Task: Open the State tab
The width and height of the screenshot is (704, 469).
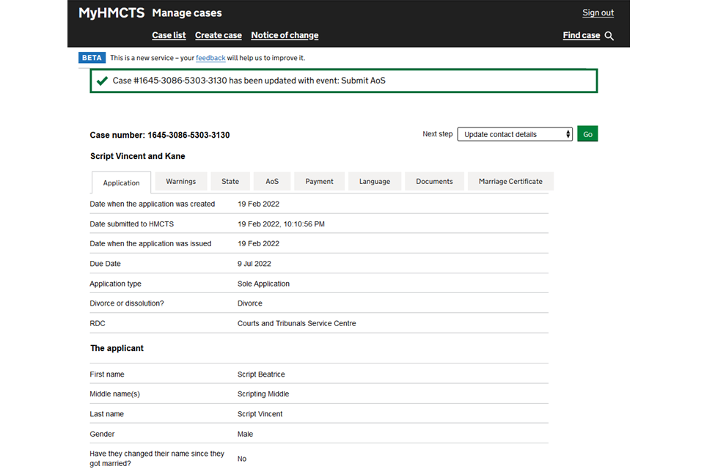Action: click(230, 182)
